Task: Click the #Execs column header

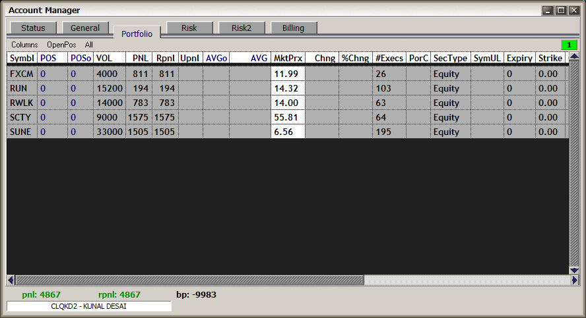Action: [x=389, y=58]
